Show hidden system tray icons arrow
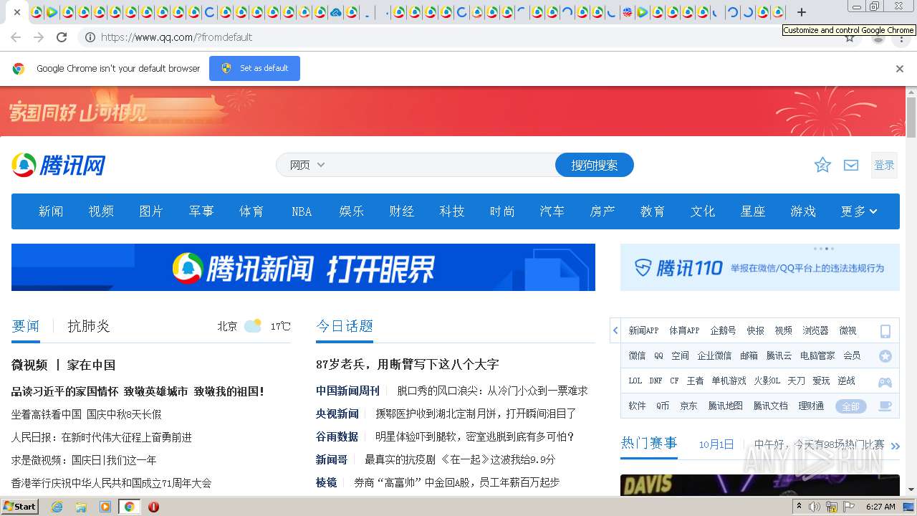This screenshot has height=516, width=917. coord(800,507)
